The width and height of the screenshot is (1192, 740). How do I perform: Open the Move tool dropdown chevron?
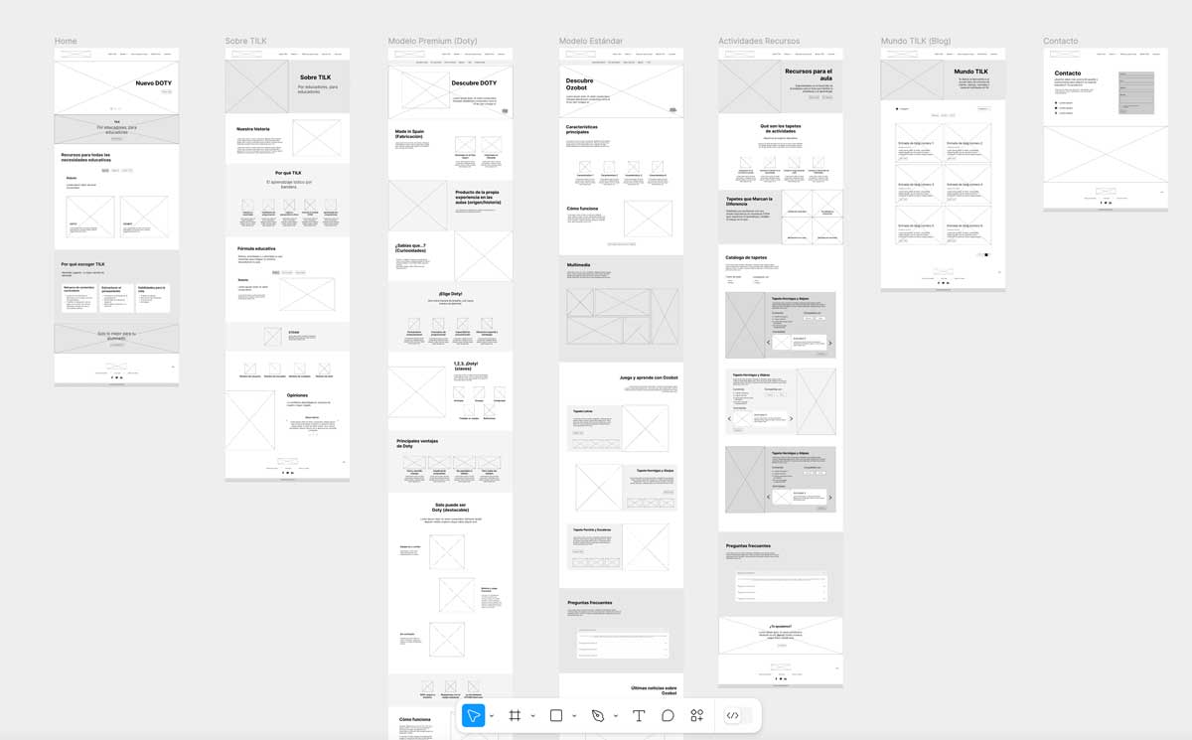491,715
